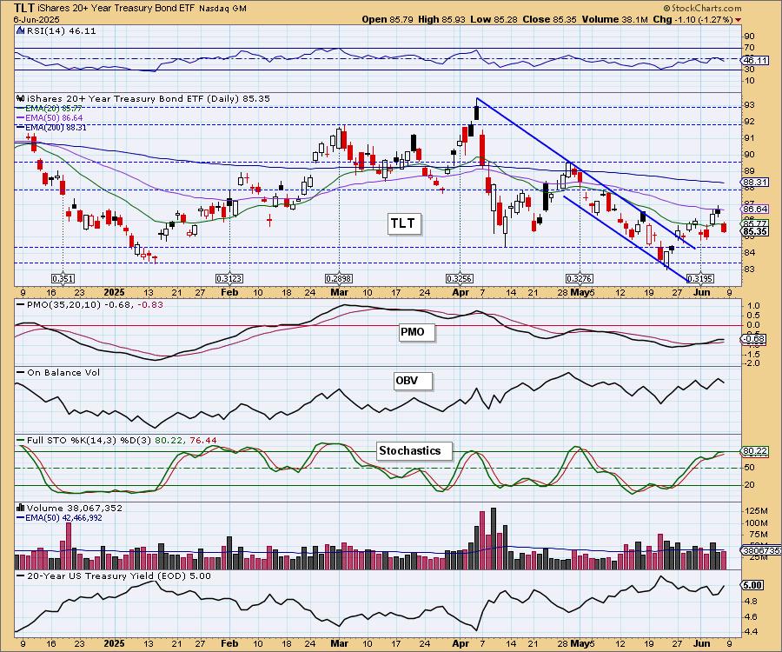Select the Volume 38,067,352 legend label
Screen dimensions: 782x652
pyautogui.click(x=75, y=509)
